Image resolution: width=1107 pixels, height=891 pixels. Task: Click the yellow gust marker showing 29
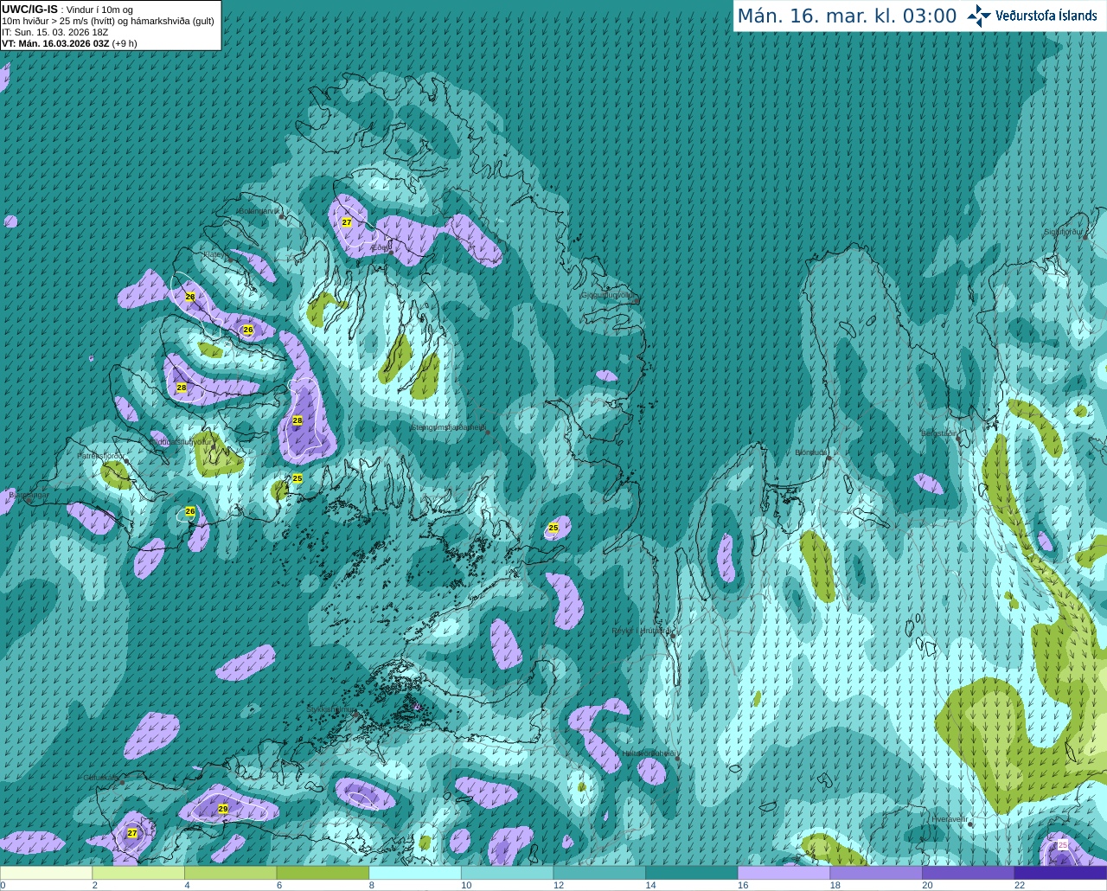pyautogui.click(x=223, y=809)
